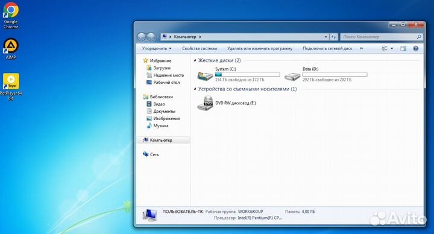
Task: Open the nav history dropdown beside Forward
Action: (158, 37)
